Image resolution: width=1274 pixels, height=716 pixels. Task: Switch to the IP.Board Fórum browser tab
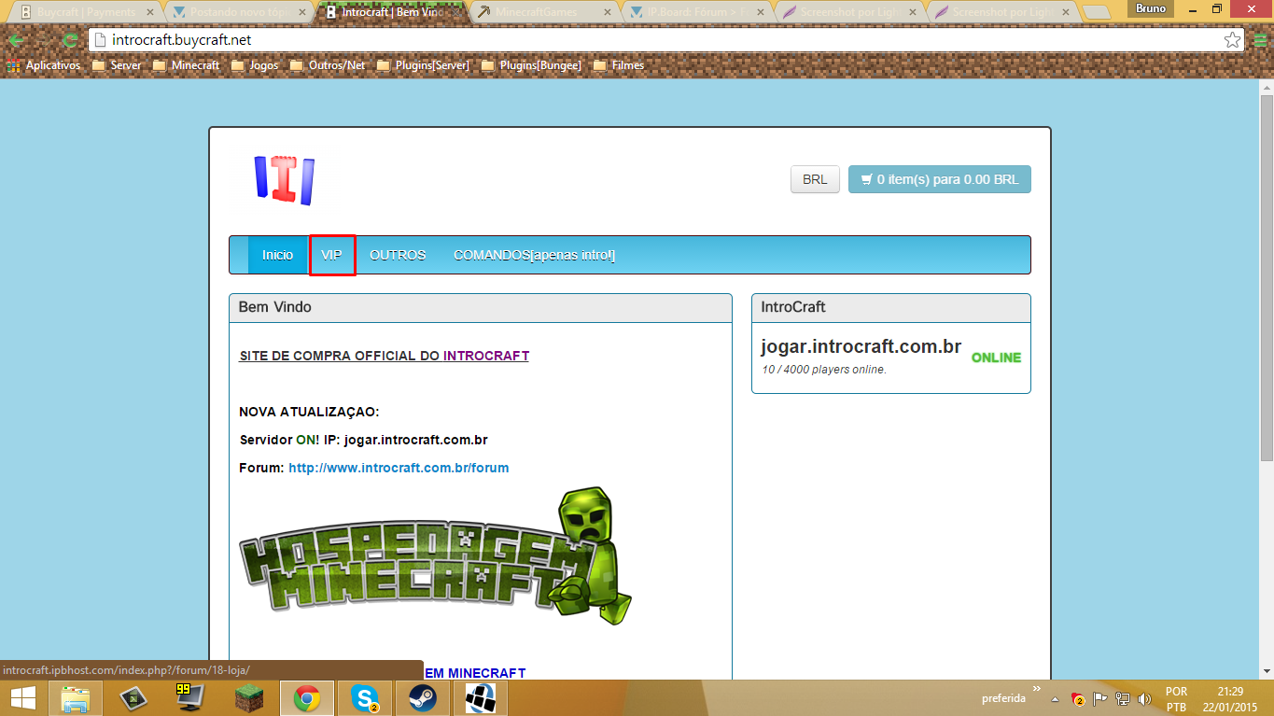pos(695,12)
